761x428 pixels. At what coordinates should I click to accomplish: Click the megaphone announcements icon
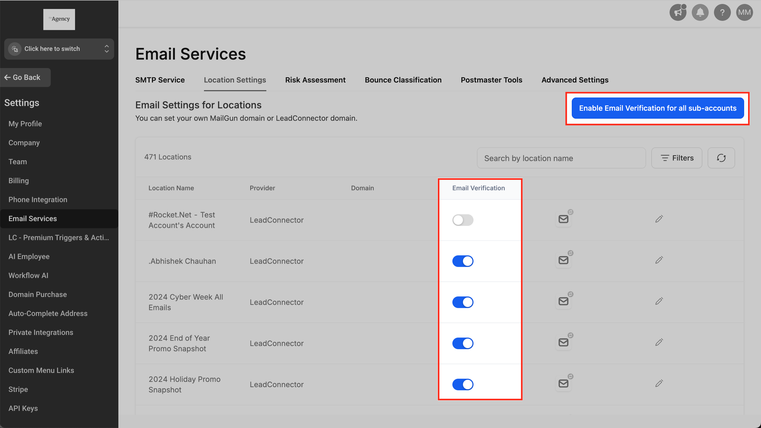[x=678, y=12]
